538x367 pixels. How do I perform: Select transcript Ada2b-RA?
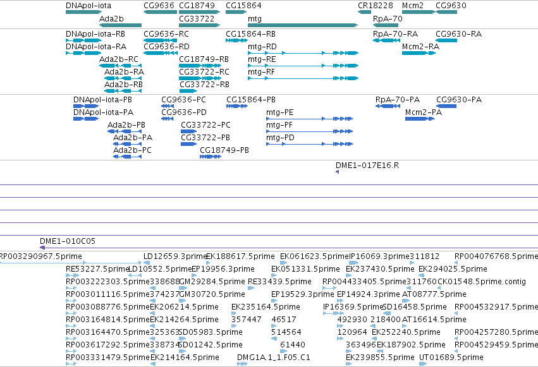[x=124, y=72]
